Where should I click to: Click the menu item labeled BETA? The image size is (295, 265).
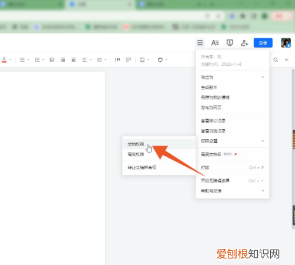[232, 154]
